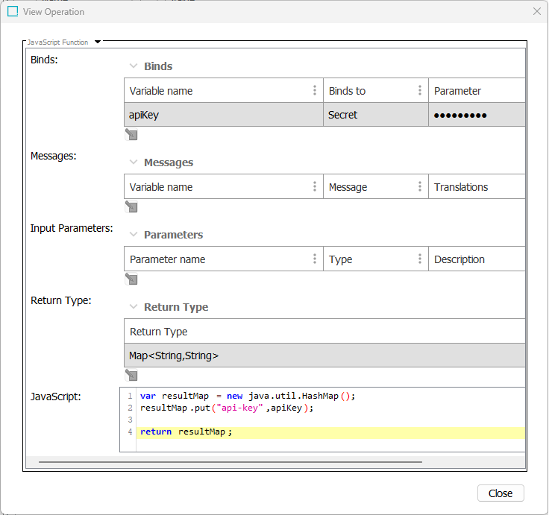Screen dimensions: 549x515
Task: Collapse the Binds section
Action: (134, 66)
